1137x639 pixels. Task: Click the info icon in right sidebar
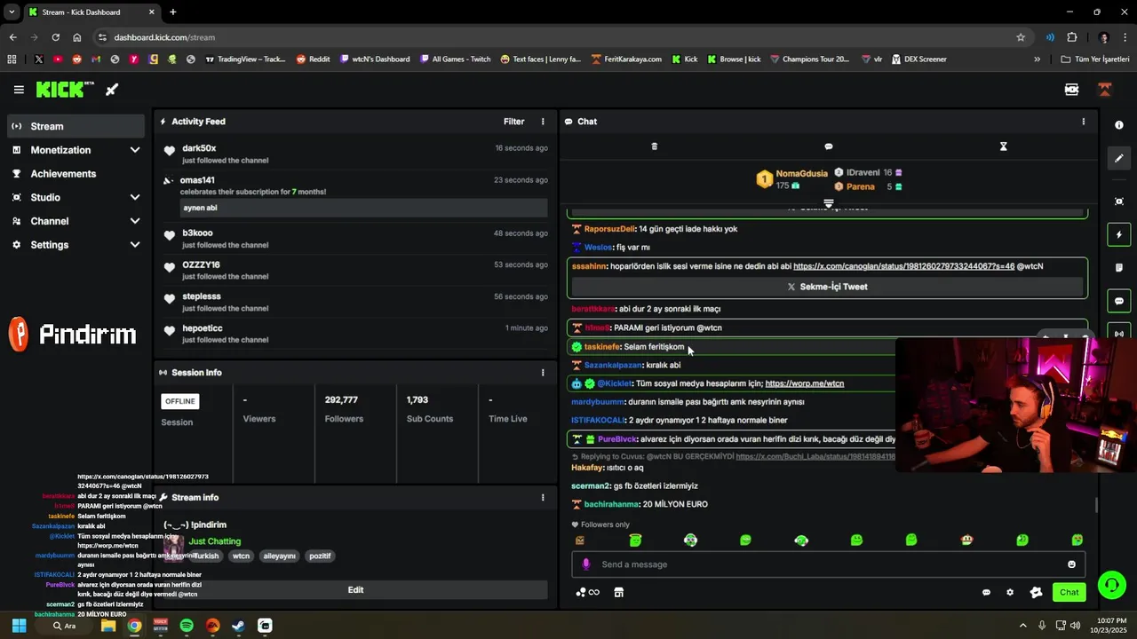pos(1119,125)
